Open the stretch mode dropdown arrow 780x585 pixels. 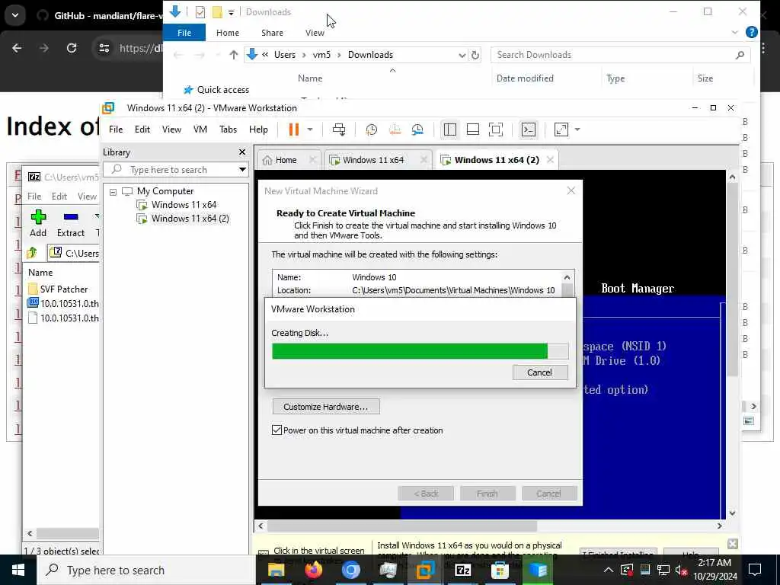tap(577, 129)
